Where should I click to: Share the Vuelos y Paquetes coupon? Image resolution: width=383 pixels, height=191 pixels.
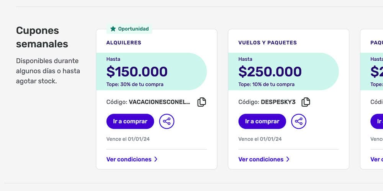tap(299, 121)
